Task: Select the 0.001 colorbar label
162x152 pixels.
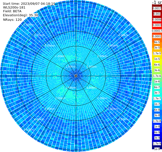Action: [x=157, y=14]
